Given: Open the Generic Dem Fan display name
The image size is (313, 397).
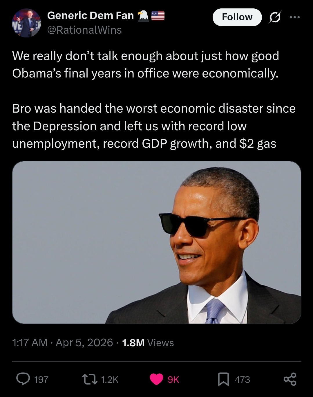Looking at the screenshot, I should tap(90, 15).
